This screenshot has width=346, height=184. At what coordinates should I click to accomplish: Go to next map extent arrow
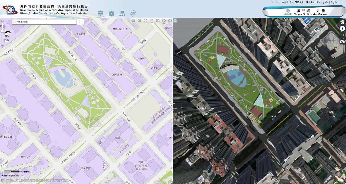[x=170, y=21]
